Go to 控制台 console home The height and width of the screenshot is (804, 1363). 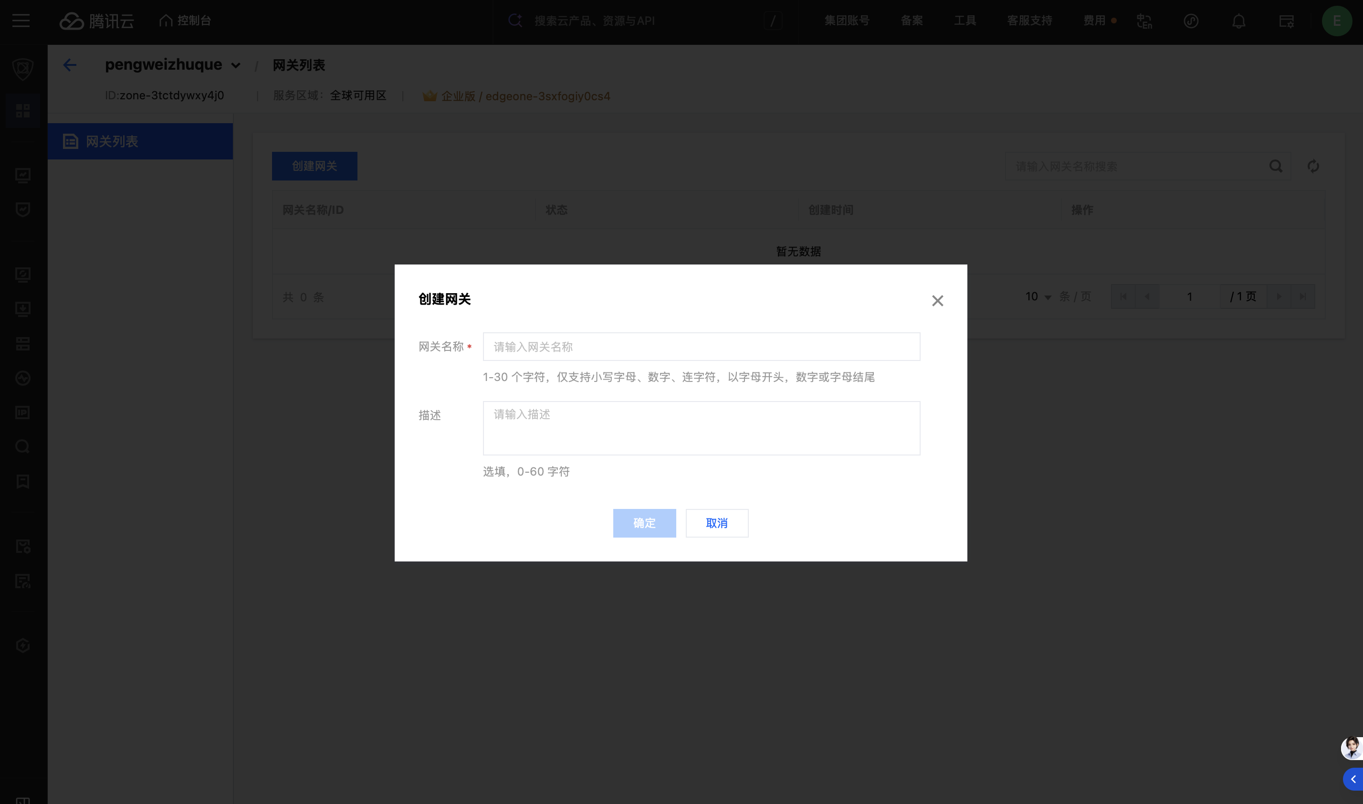[x=185, y=21]
